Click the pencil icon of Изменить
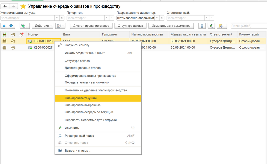267x164 pixels. click(x=60, y=128)
